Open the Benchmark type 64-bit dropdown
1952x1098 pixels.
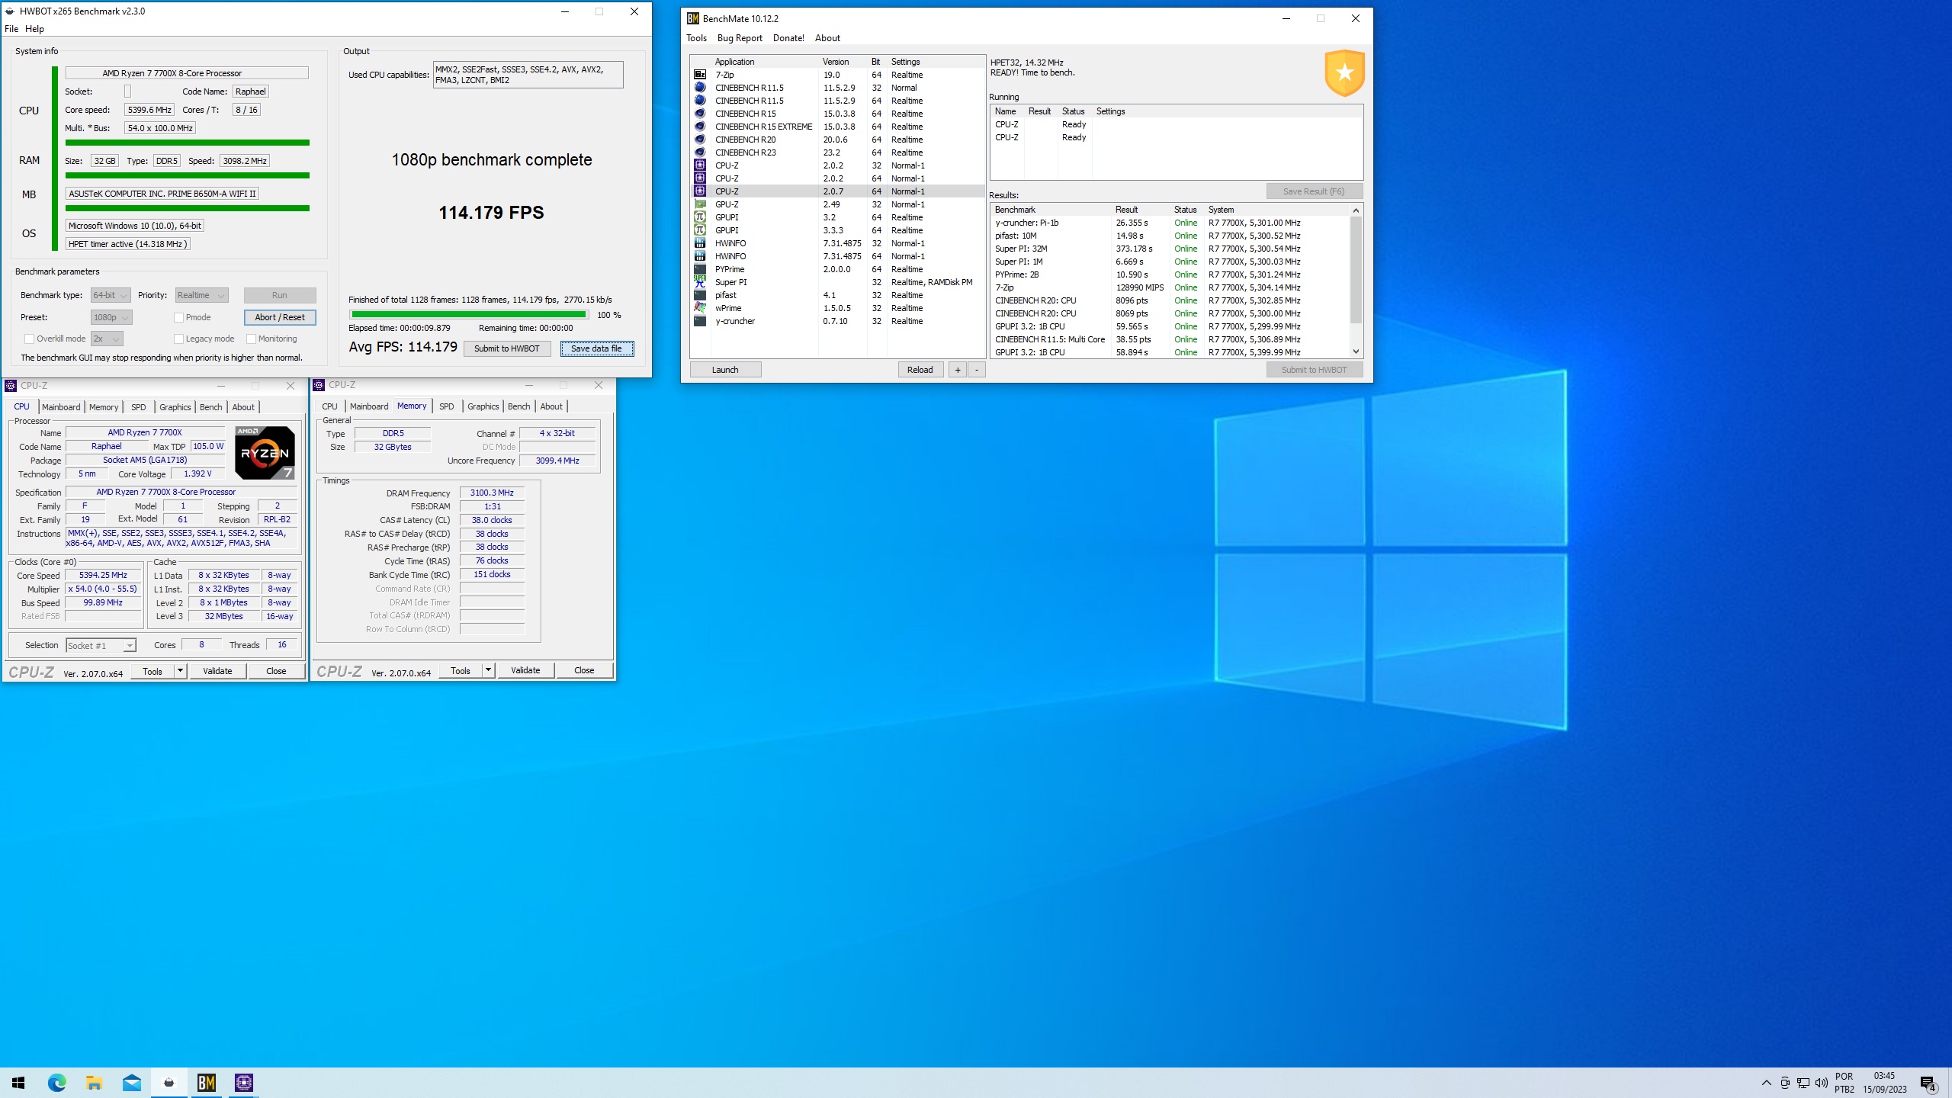click(111, 295)
